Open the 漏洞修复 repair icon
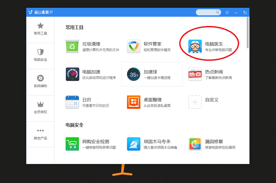 coord(195,144)
